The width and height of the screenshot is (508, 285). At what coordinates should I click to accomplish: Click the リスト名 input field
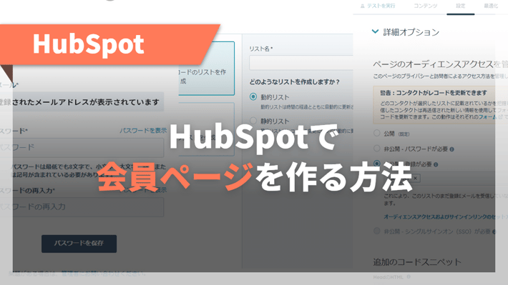(301, 63)
